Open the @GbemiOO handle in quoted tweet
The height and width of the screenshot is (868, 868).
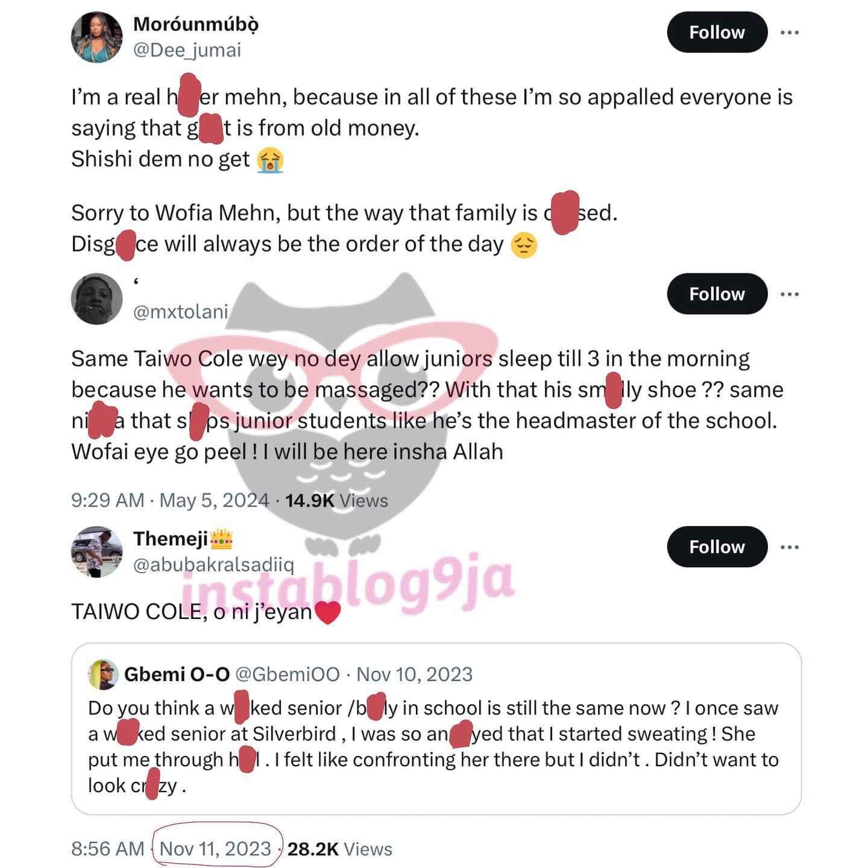pyautogui.click(x=287, y=674)
